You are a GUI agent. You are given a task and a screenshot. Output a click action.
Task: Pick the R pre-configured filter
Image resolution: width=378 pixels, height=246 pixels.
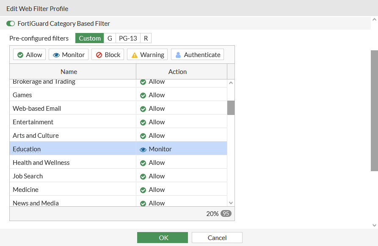(146, 38)
